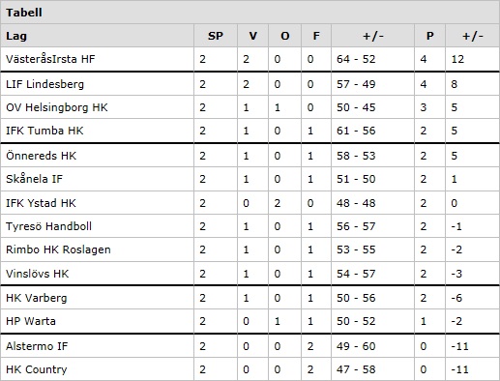Screen dimensions: 500x381
Task: Click the P points column header
Action: (x=430, y=36)
